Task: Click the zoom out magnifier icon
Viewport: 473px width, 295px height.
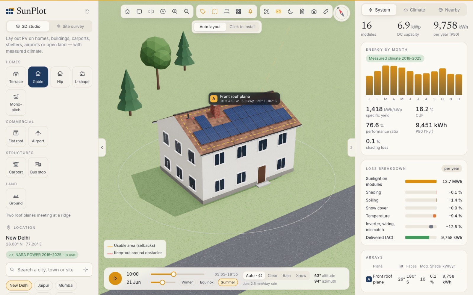Action: pos(187,12)
